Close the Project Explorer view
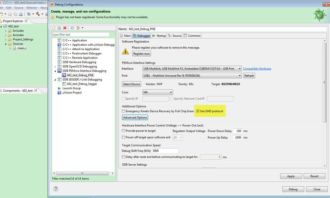Image resolution: width=330 pixels, height=198 pixels. [x=26, y=21]
